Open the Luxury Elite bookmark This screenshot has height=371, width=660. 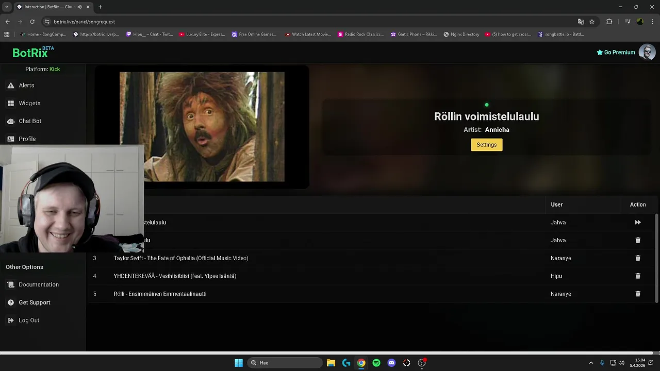tap(202, 35)
